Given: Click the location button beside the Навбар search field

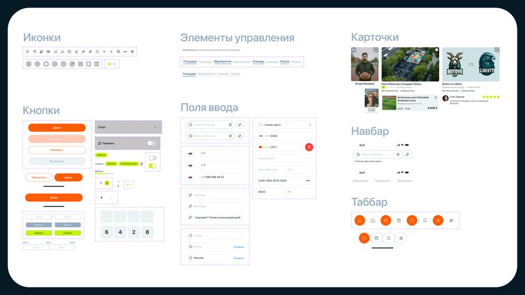Looking at the screenshot, I should point(407,154).
